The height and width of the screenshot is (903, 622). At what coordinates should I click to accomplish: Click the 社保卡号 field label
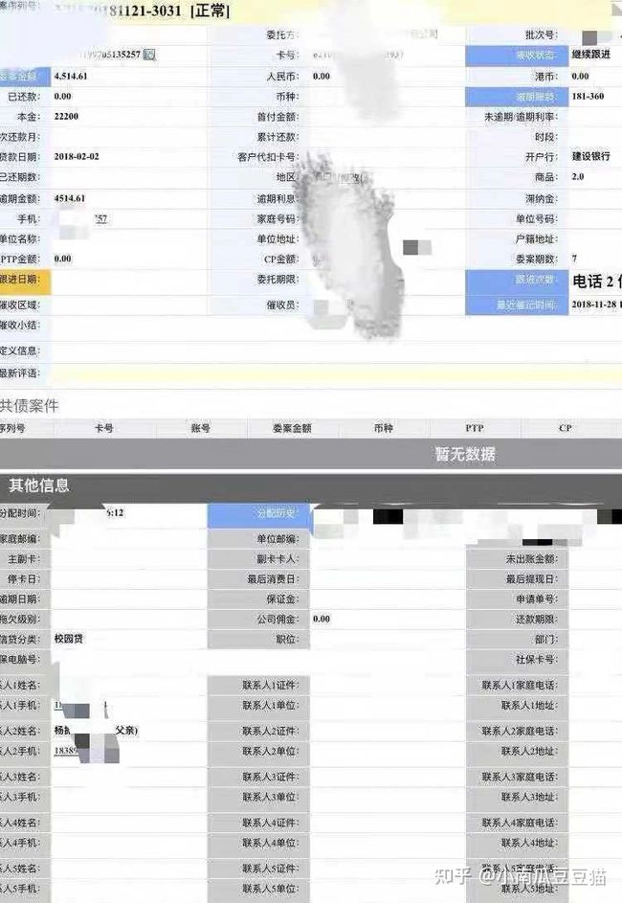[537, 660]
